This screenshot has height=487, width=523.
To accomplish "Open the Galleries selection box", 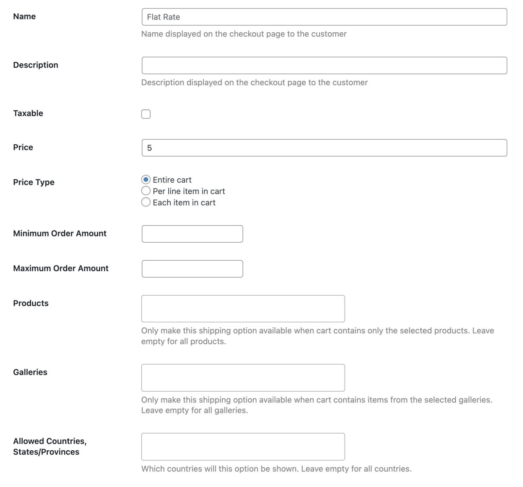I will [x=243, y=378].
